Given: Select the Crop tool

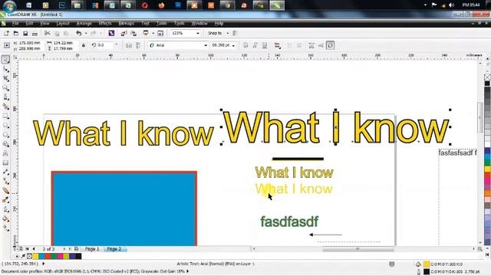Looking at the screenshot, I should click(x=5, y=78).
